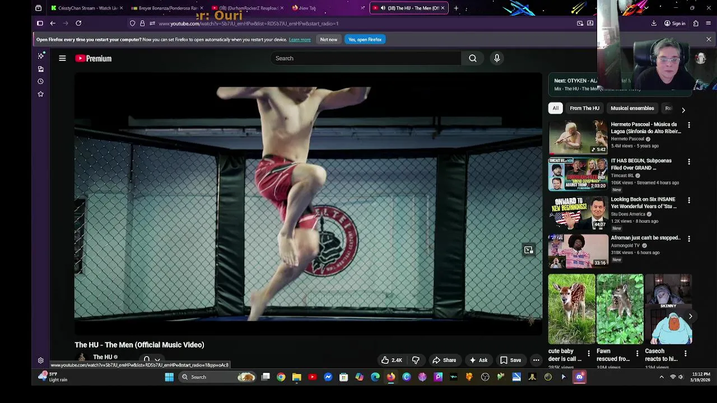Image resolution: width=717 pixels, height=403 pixels.
Task: Click the Firefox address bar URL
Action: tap(249, 24)
